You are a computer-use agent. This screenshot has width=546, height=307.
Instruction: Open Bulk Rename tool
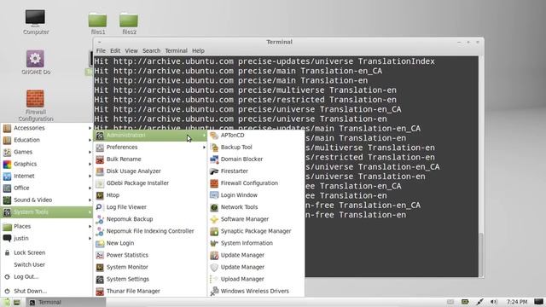click(x=150, y=159)
